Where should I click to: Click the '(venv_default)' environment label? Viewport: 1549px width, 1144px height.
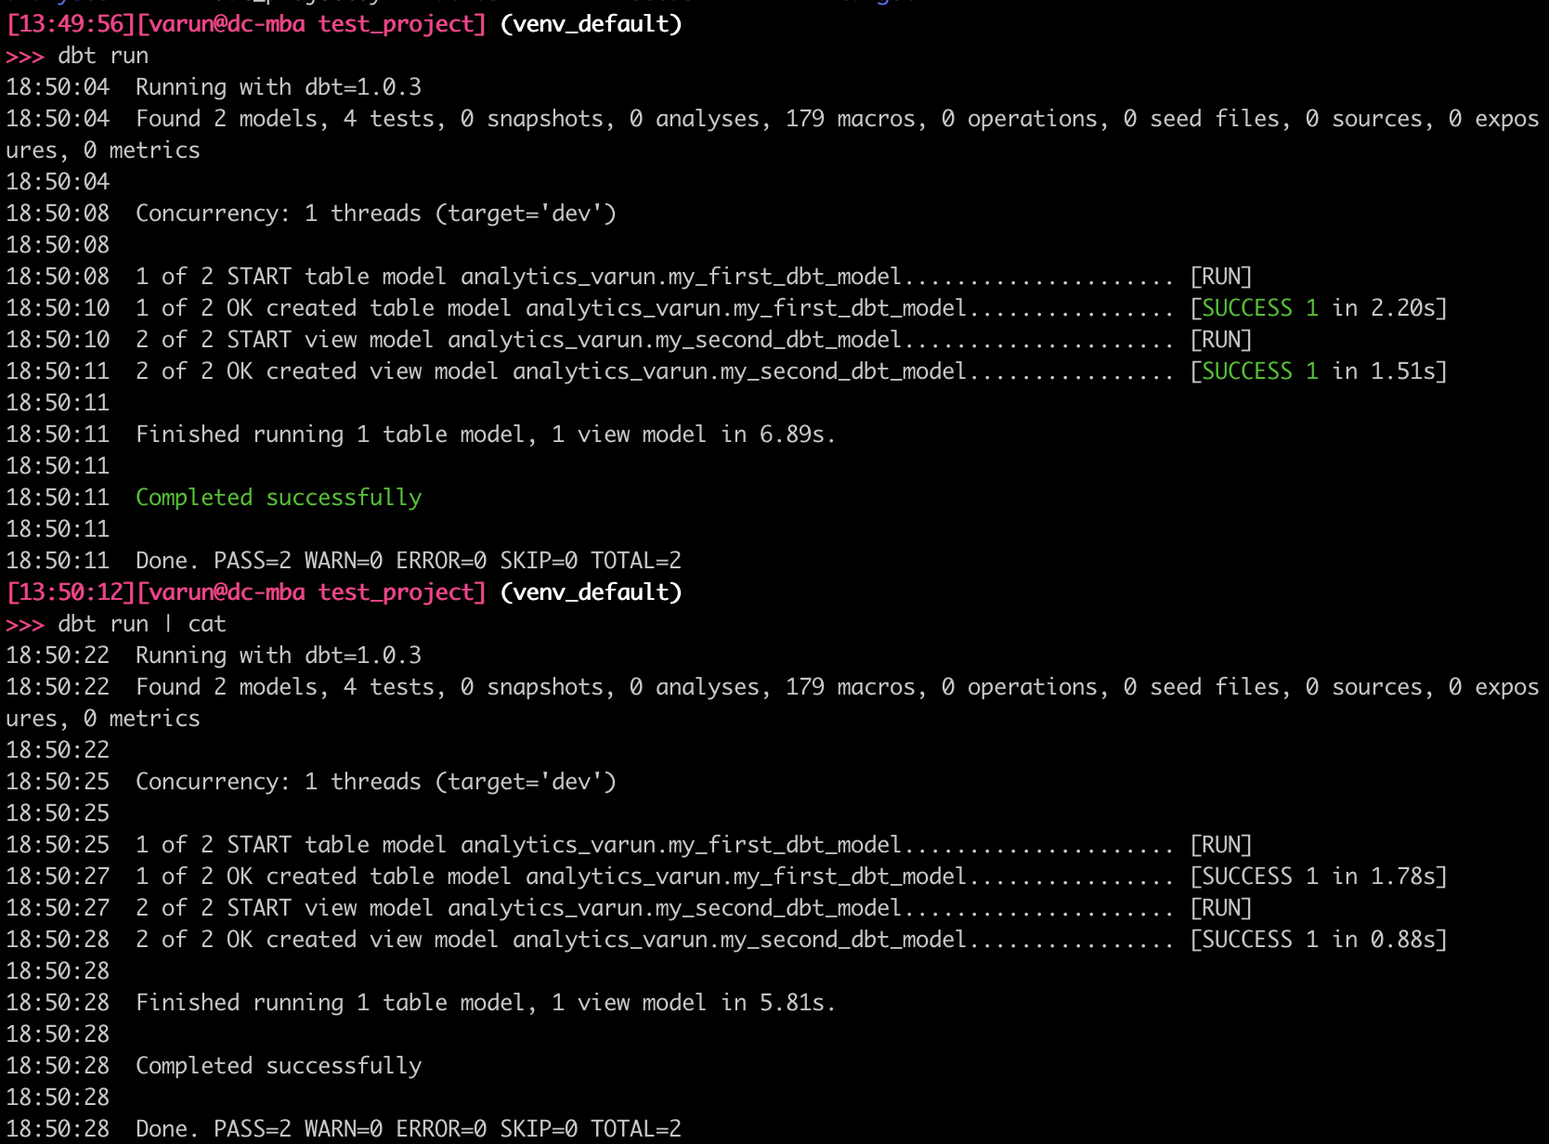pyautogui.click(x=592, y=23)
